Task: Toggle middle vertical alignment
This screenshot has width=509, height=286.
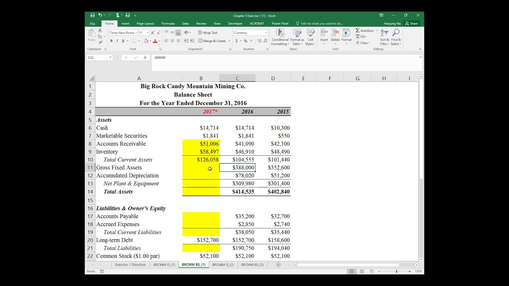Action: 172,33
